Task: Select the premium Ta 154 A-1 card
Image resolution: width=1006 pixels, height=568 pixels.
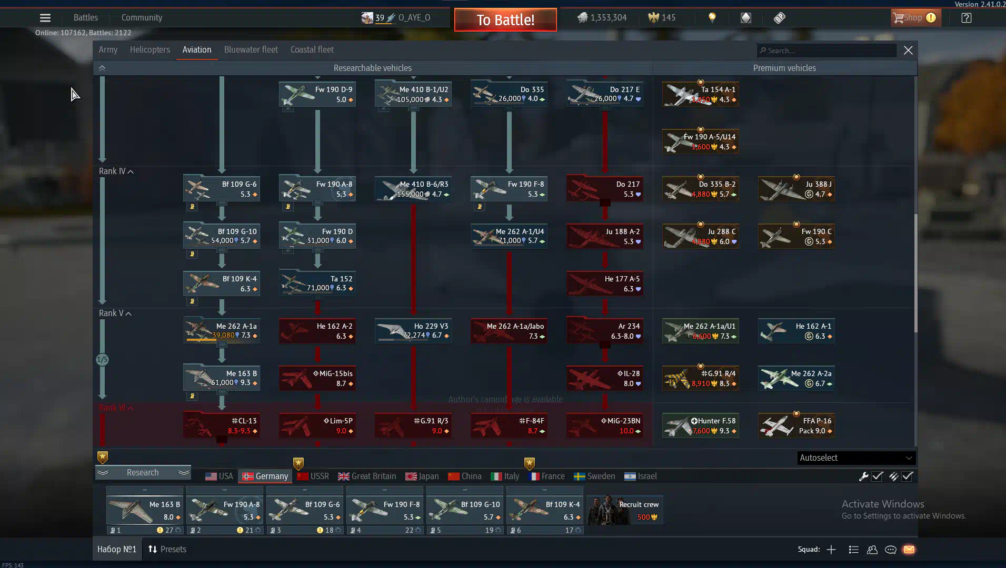Action: 701,94
